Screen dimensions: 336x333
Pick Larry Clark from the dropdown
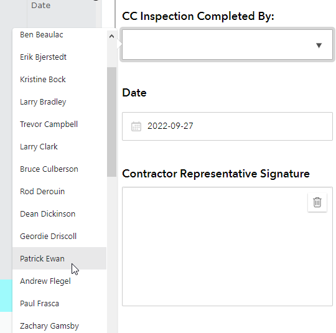tap(59, 147)
